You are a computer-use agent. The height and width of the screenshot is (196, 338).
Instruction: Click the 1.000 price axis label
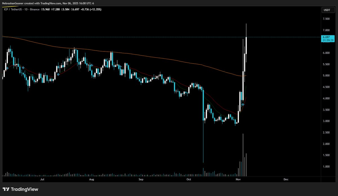(326, 166)
